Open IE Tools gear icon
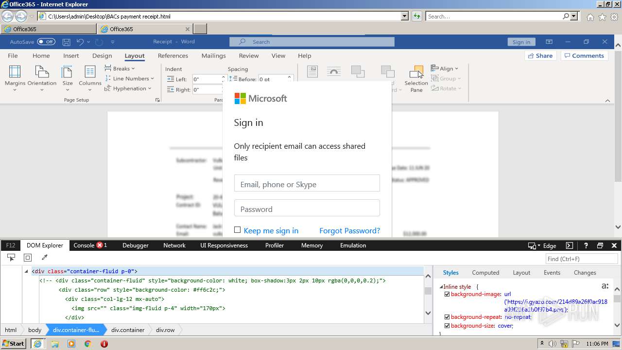The height and width of the screenshot is (350, 622). [x=614, y=17]
